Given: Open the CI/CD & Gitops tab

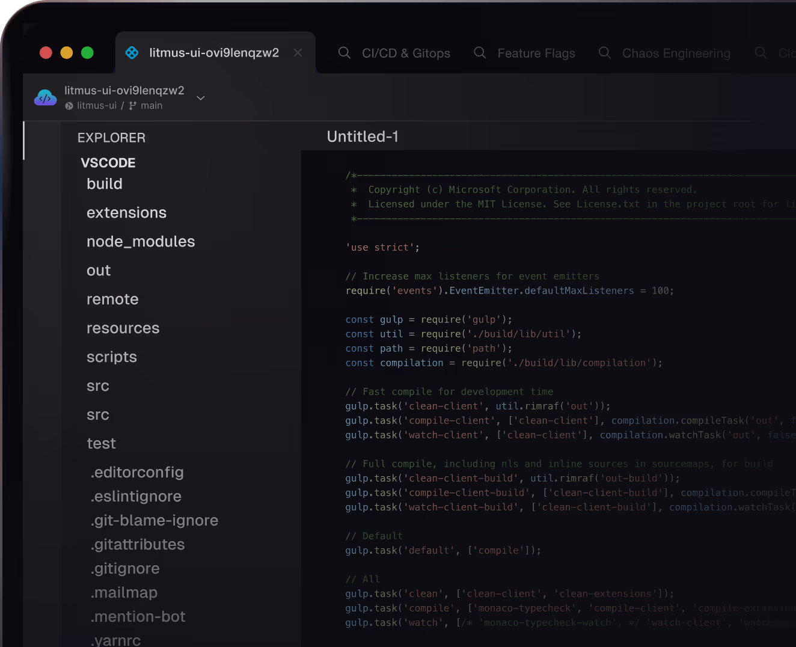Looking at the screenshot, I should [406, 53].
